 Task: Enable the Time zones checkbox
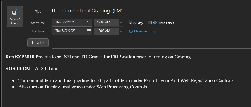[150, 23]
